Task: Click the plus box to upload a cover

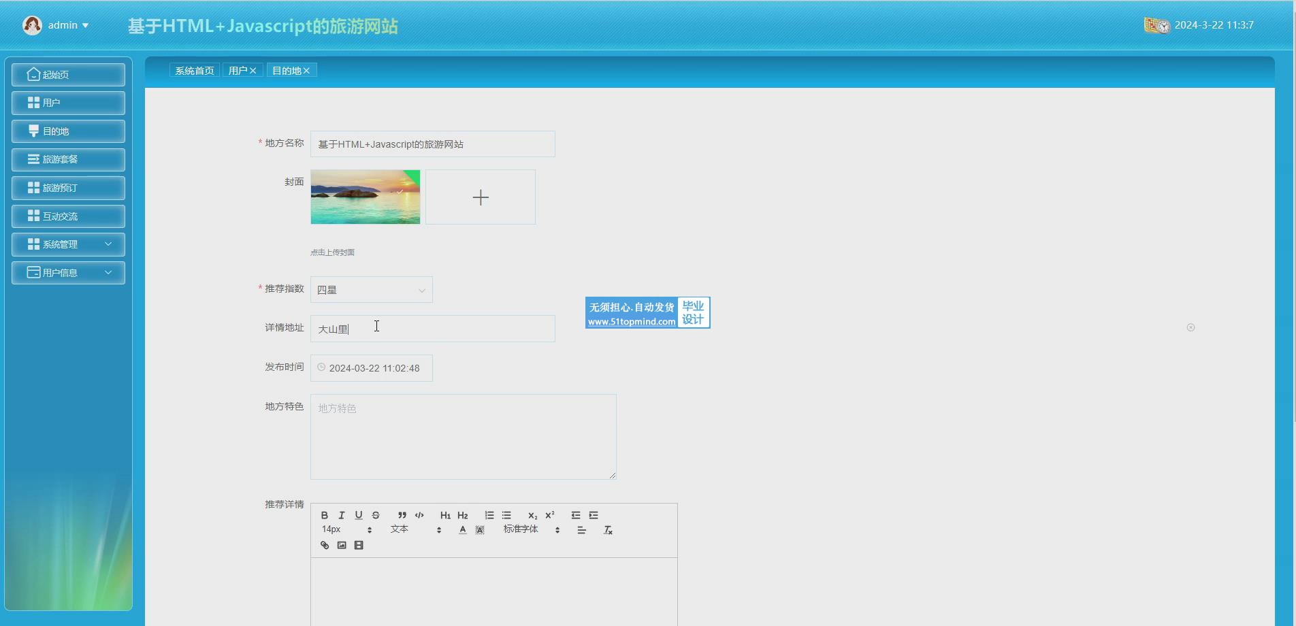Action: tap(481, 197)
